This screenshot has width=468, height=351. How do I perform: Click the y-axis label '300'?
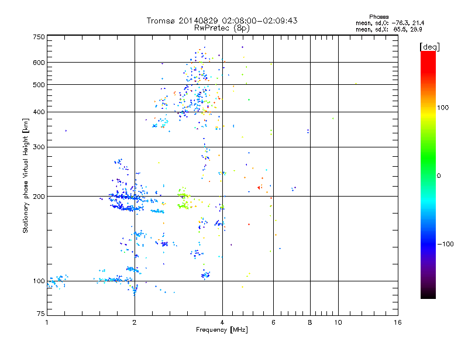(x=39, y=147)
